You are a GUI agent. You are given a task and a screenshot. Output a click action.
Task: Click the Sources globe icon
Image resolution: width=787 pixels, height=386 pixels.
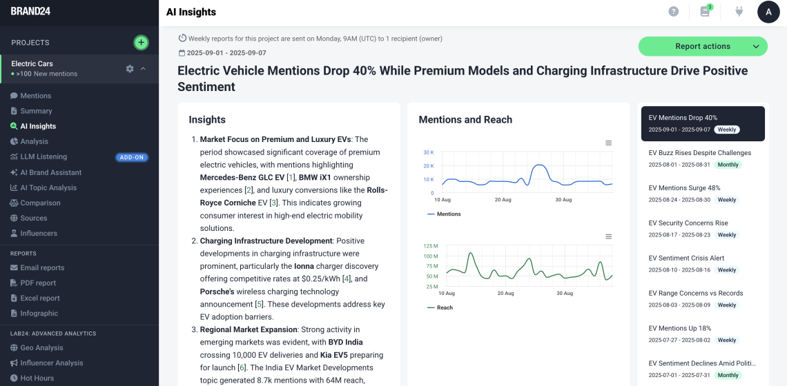click(x=14, y=218)
